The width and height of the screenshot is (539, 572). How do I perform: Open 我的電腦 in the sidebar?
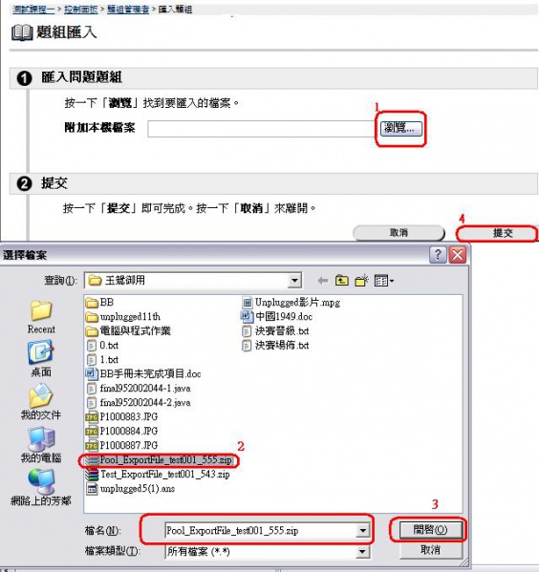coord(41,444)
